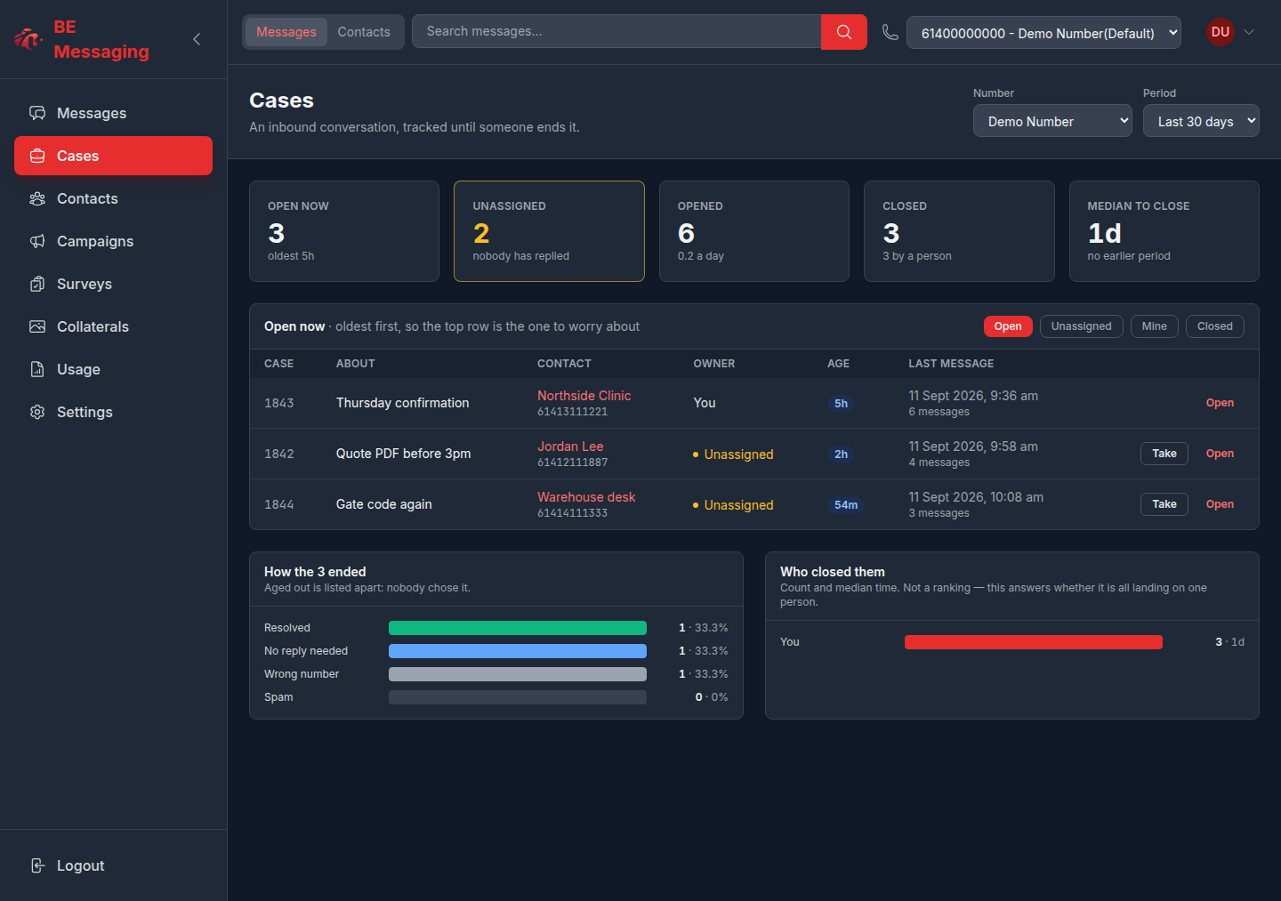Select the Mine filter toggle

tap(1154, 326)
